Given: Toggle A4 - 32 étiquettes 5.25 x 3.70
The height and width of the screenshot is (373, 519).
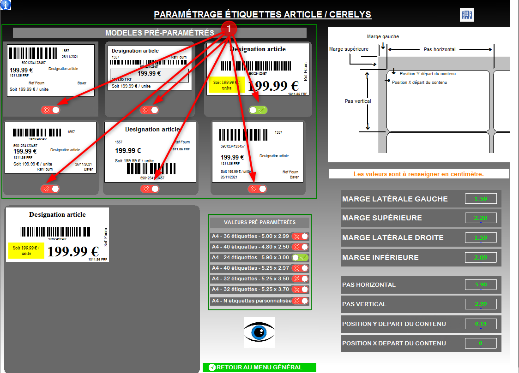Looking at the screenshot, I should 300,290.
